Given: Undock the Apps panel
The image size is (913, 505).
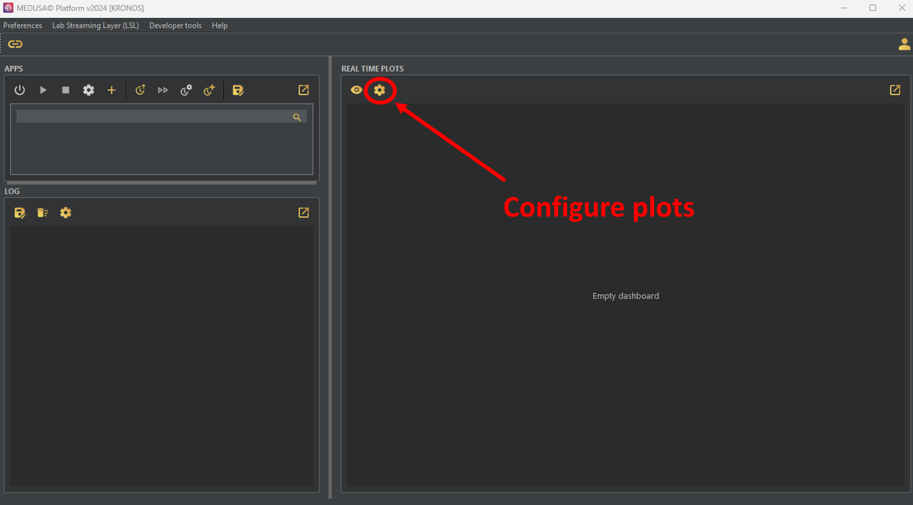Looking at the screenshot, I should (x=303, y=90).
